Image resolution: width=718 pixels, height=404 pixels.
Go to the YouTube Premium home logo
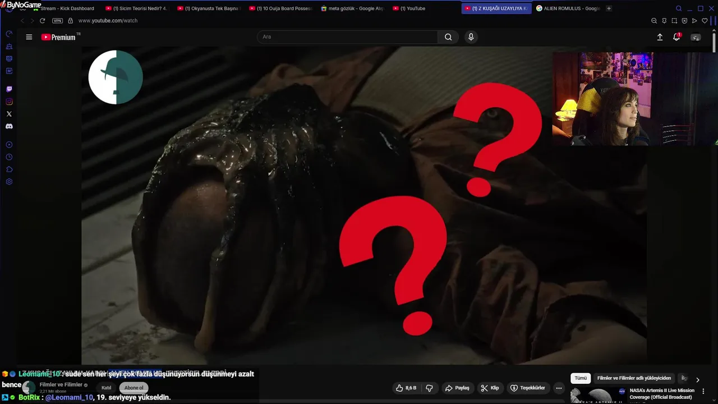(58, 37)
